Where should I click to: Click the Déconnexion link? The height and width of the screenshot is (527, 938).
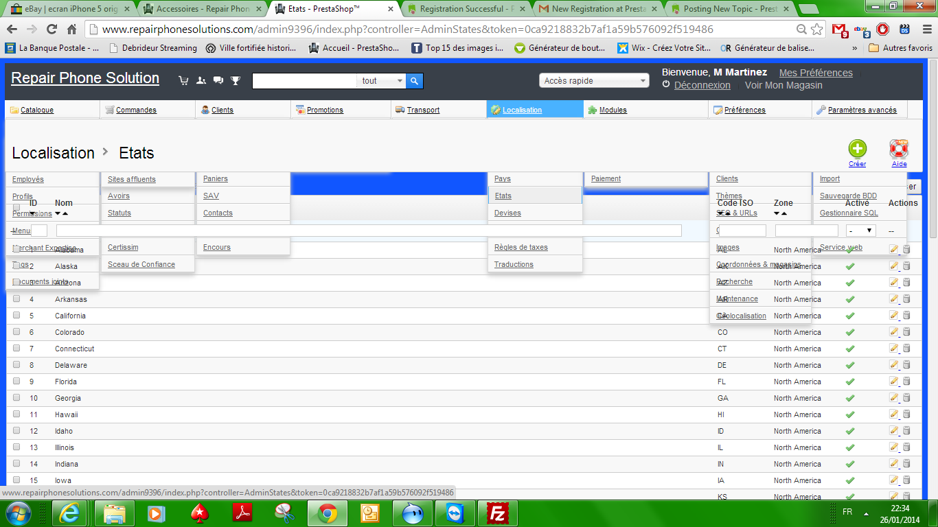(702, 85)
